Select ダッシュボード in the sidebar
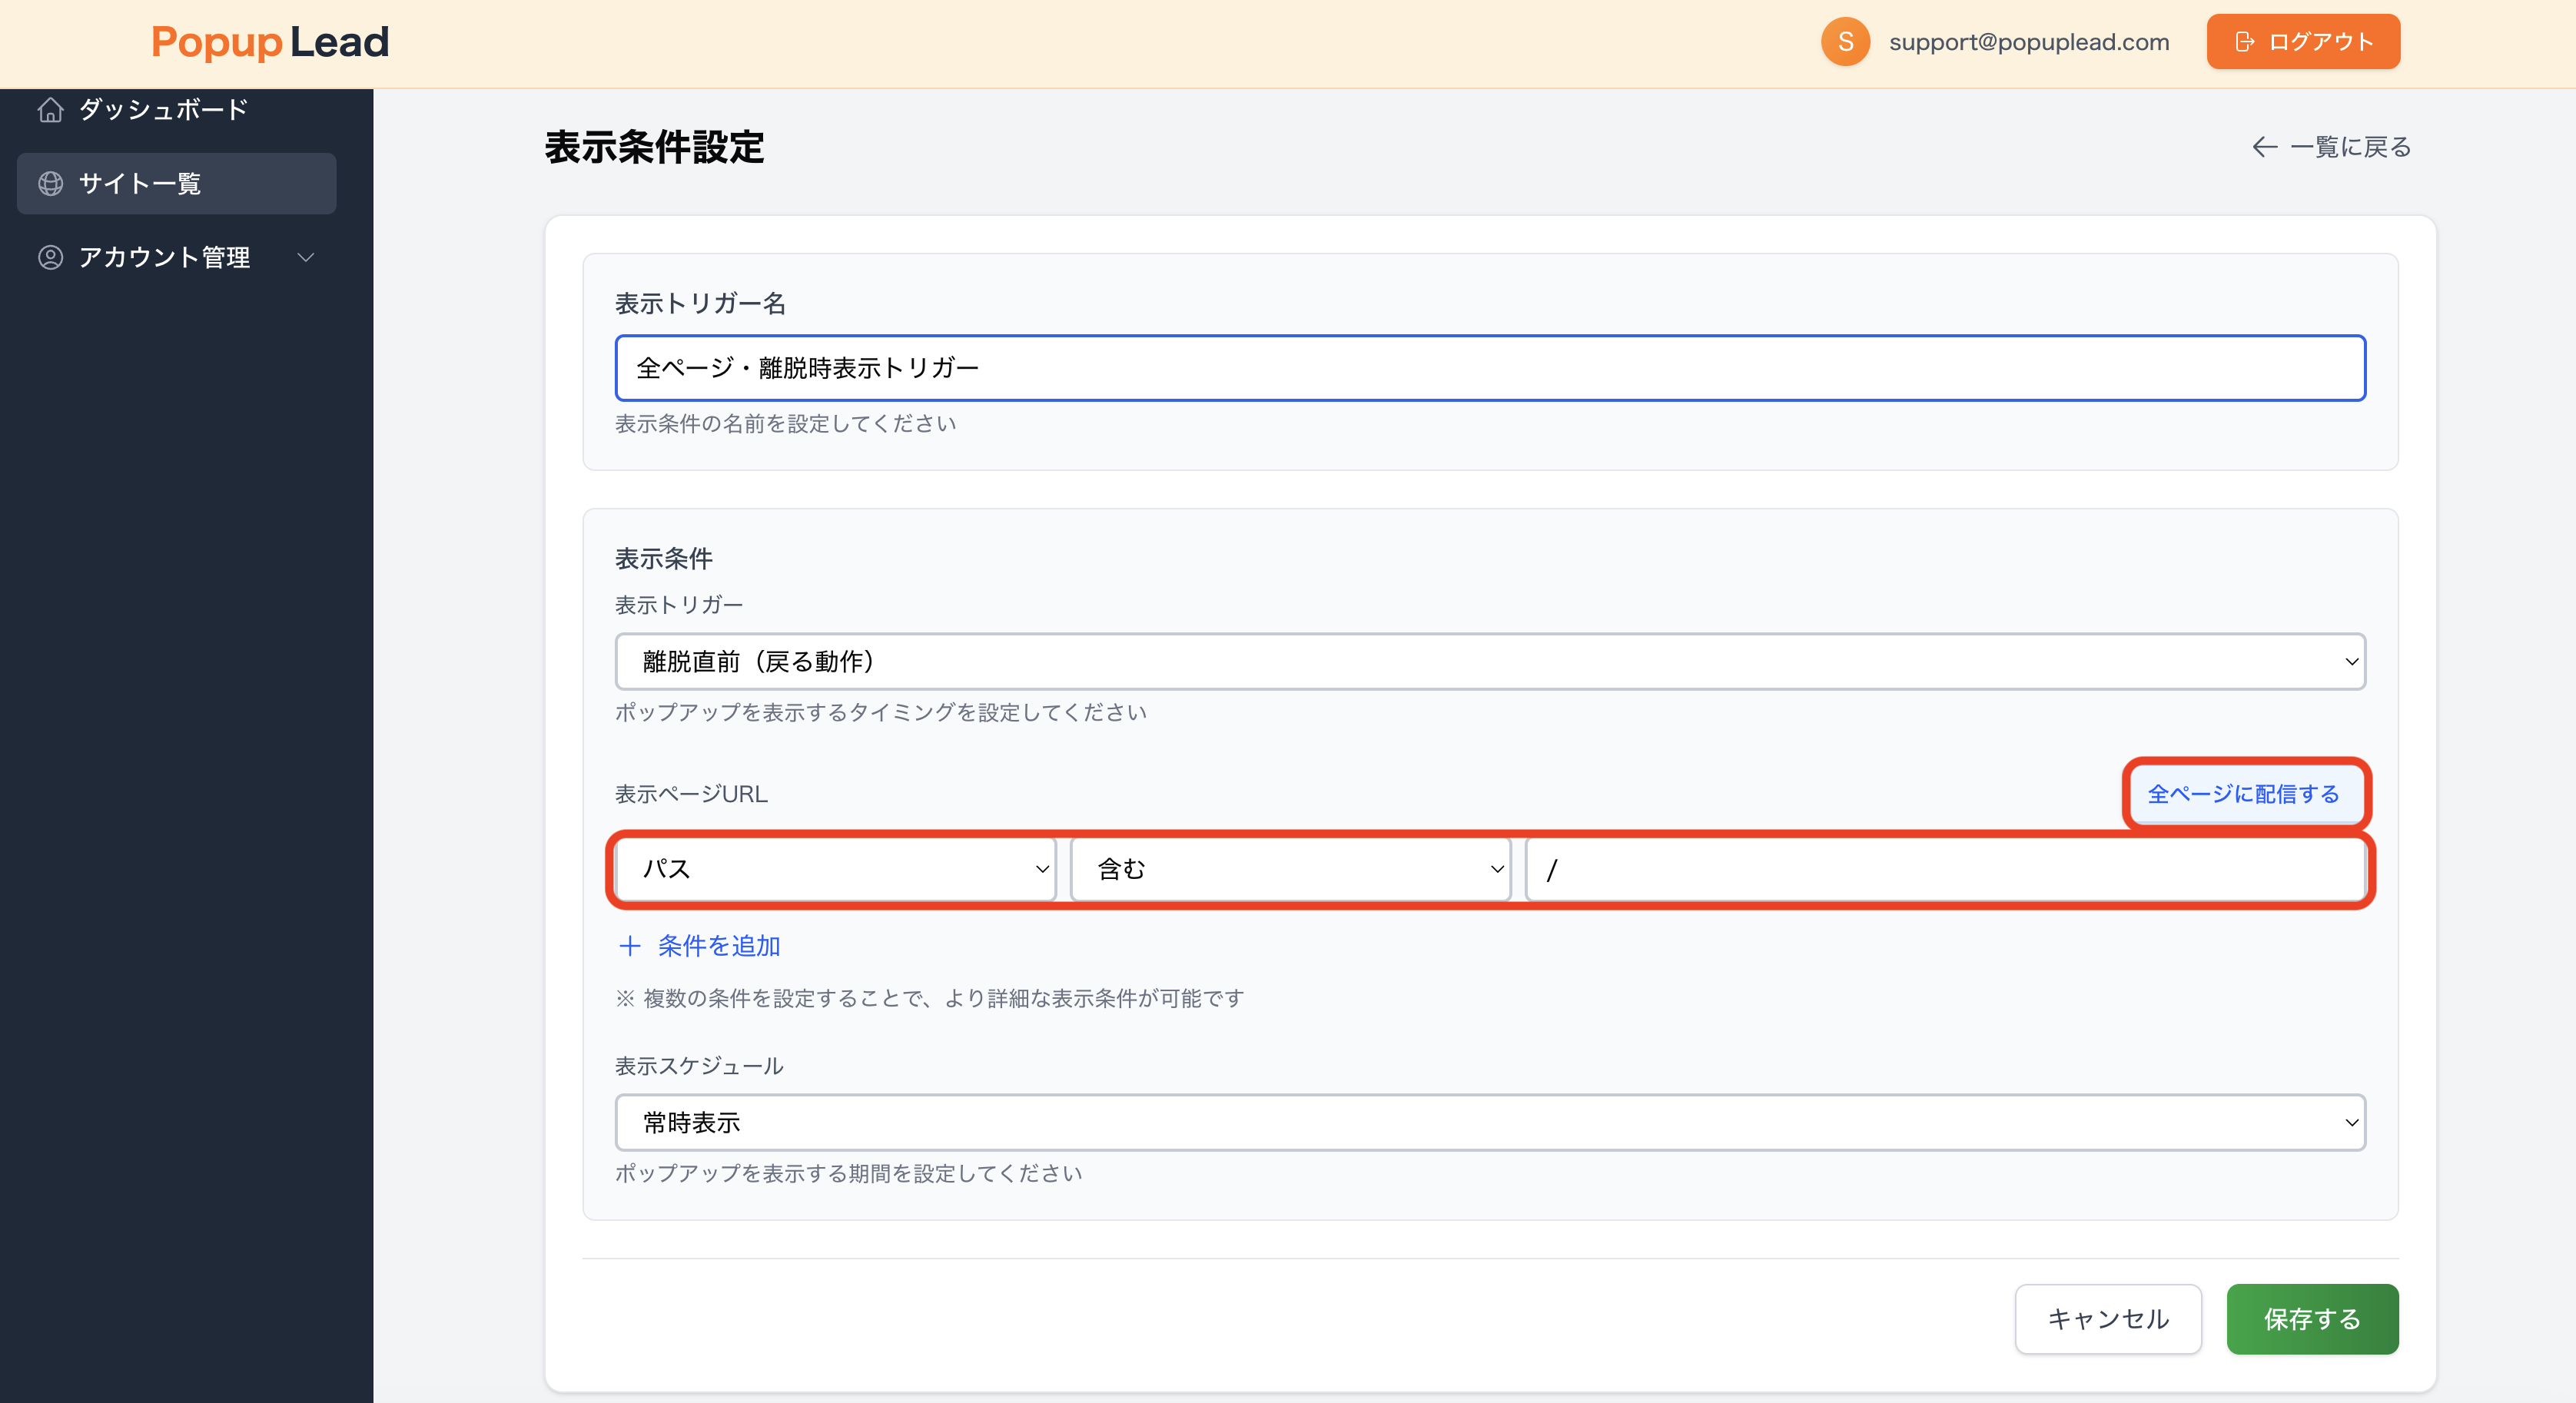Screen dimensions: 2576x1403 pyautogui.click(x=164, y=110)
